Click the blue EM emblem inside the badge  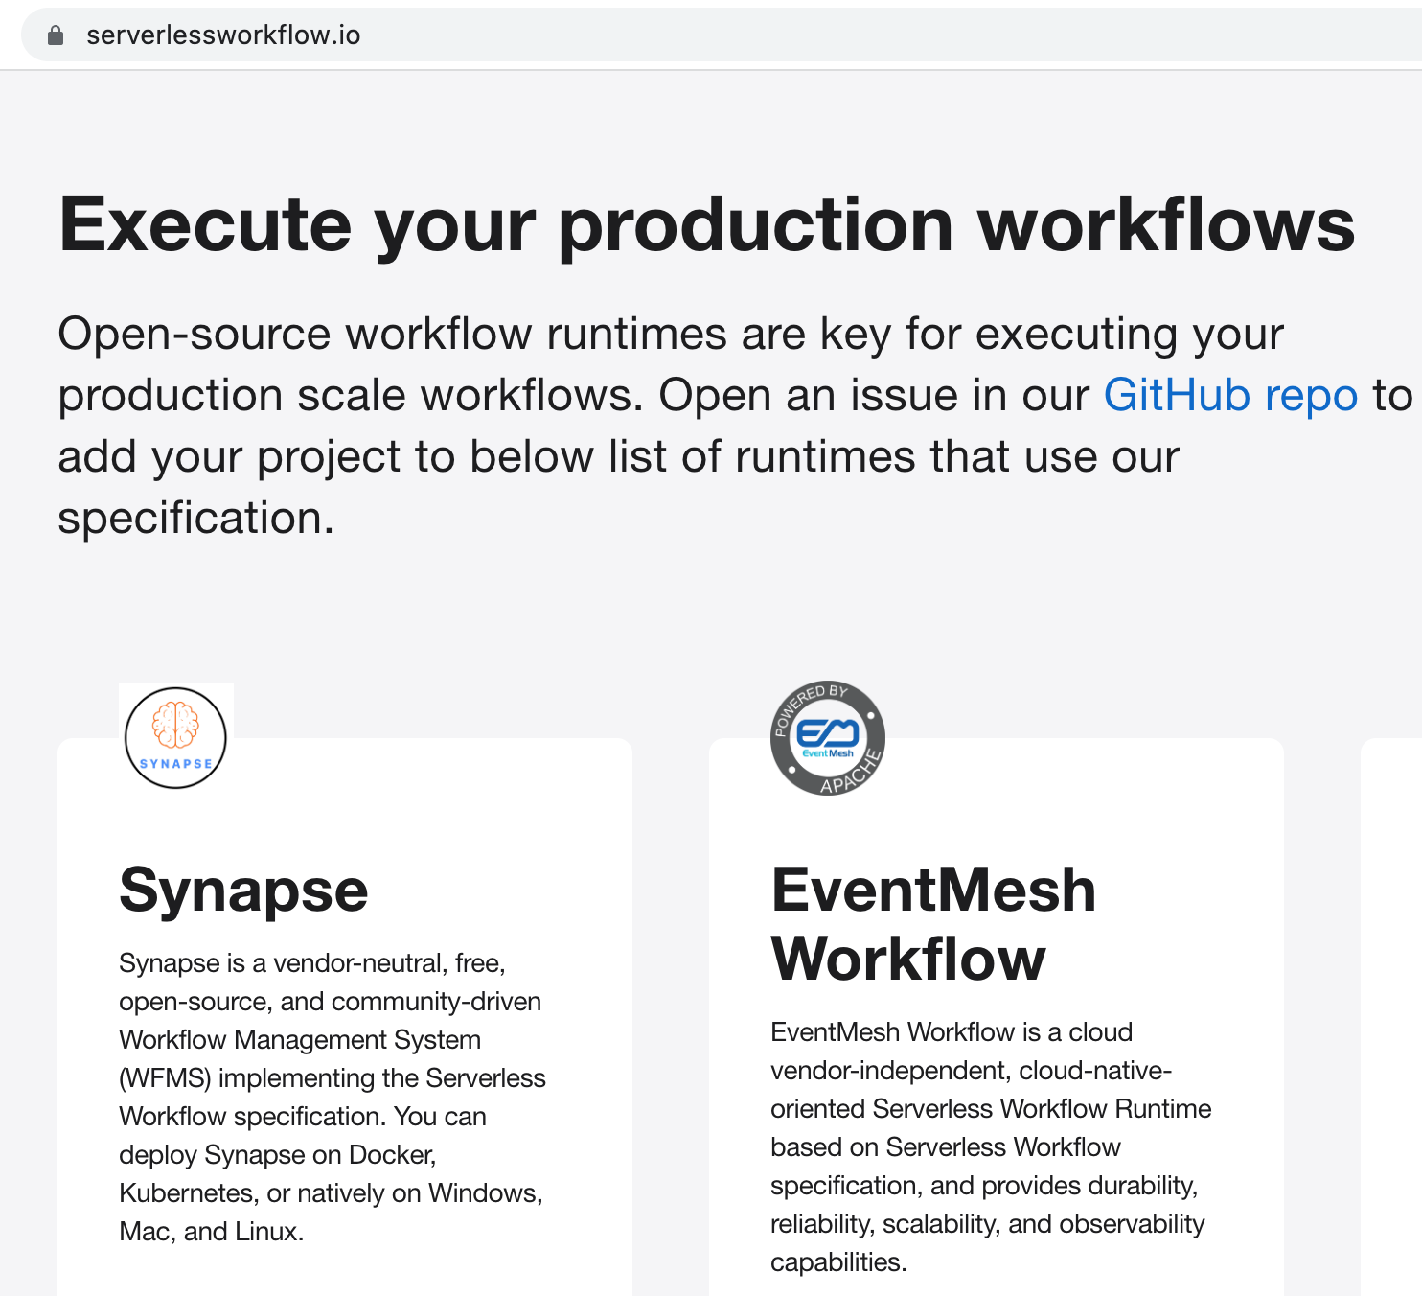pos(828,733)
